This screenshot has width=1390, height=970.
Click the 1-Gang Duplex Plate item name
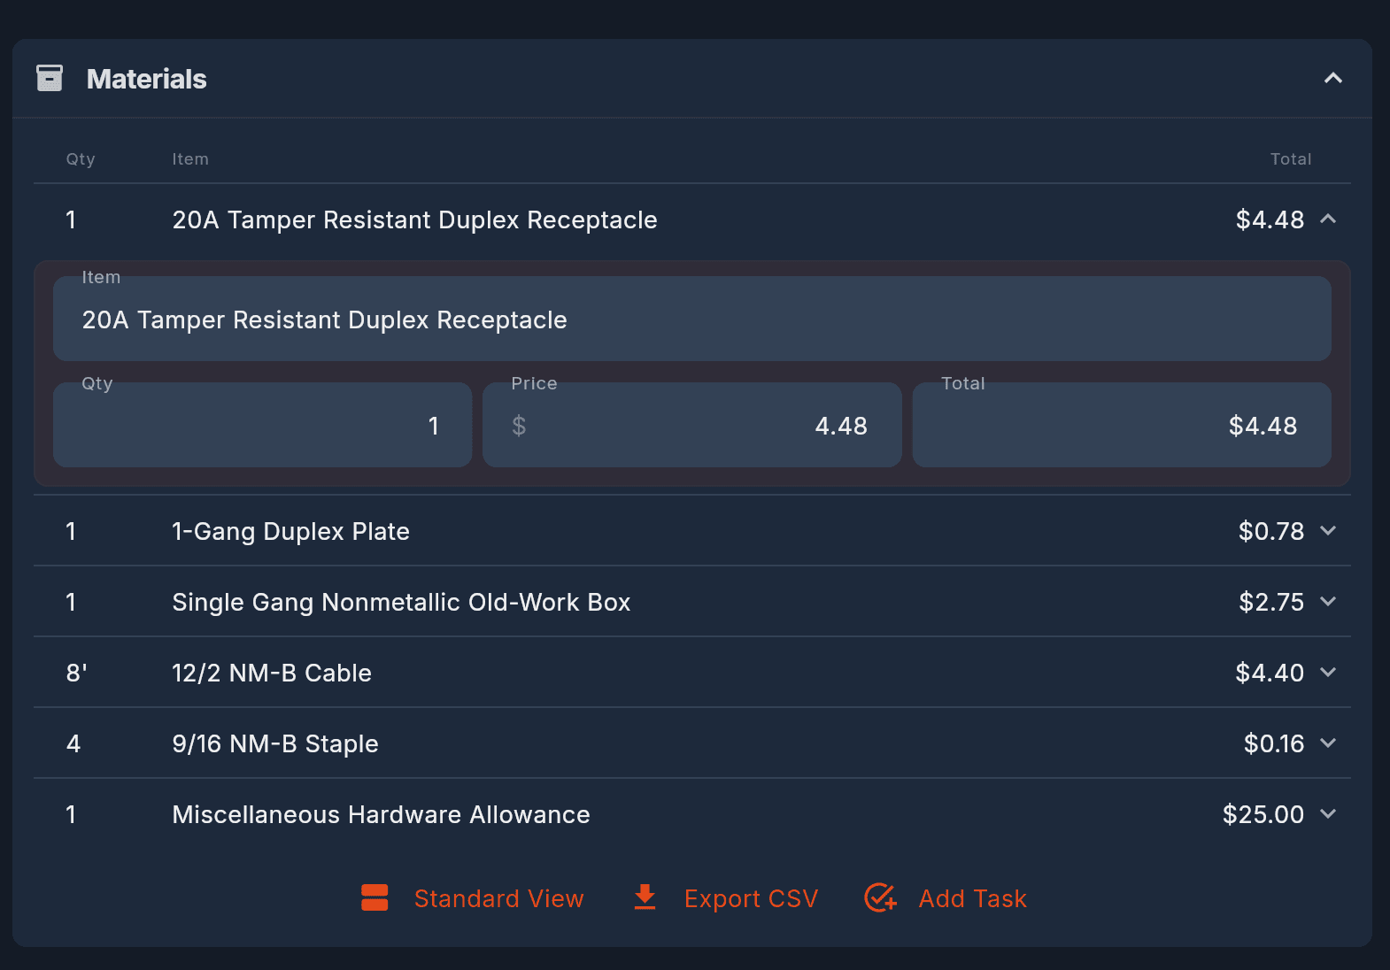pyautogui.click(x=291, y=531)
